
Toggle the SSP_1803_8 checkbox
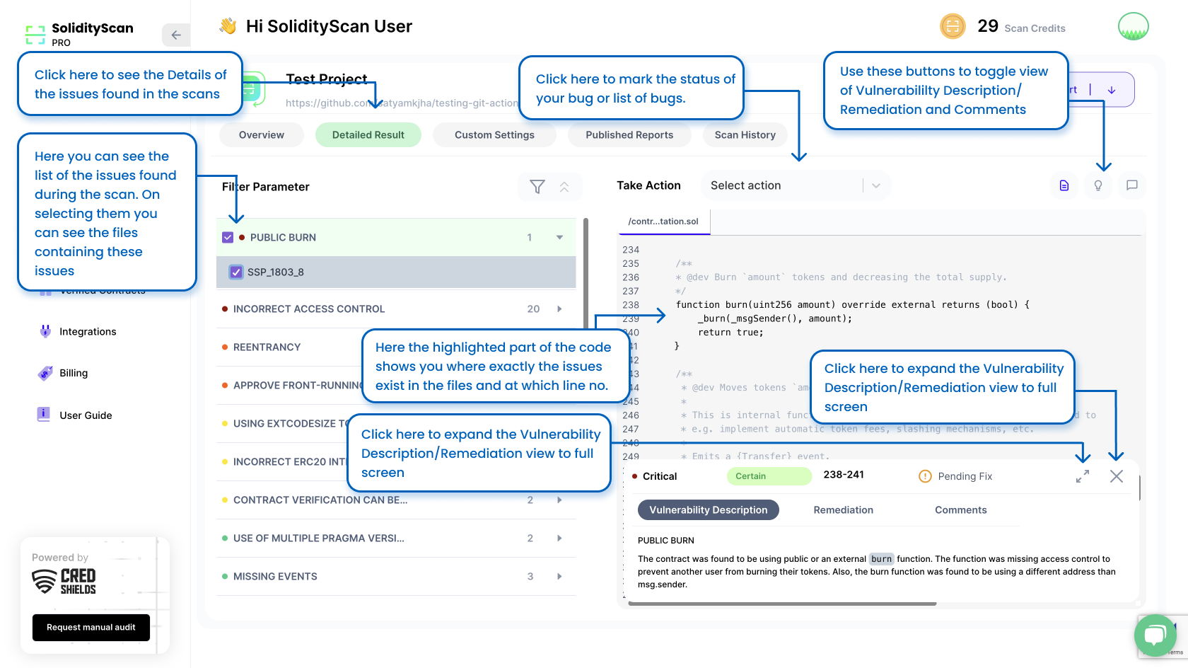click(237, 272)
